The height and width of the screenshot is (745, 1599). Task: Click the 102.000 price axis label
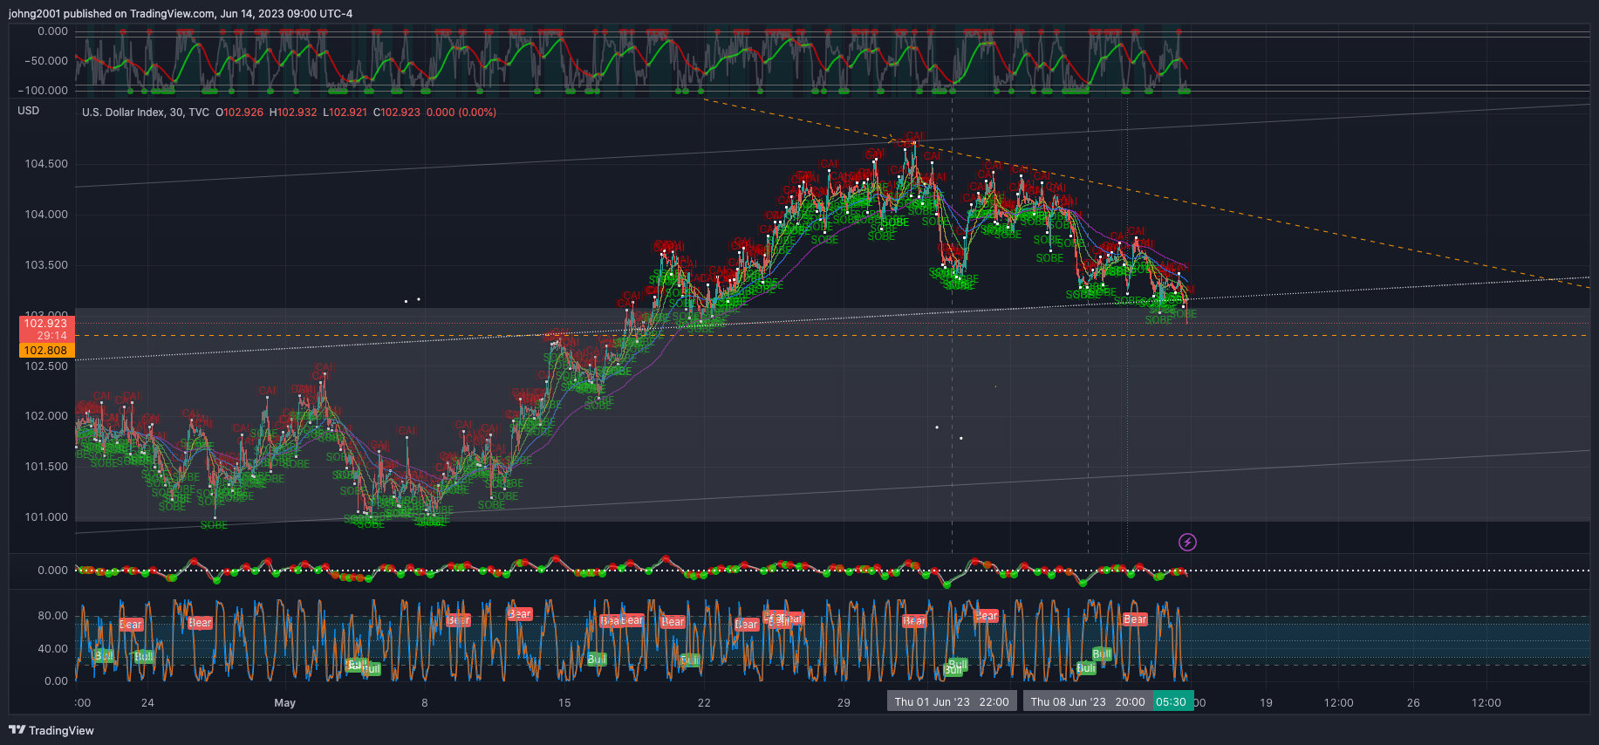[46, 416]
